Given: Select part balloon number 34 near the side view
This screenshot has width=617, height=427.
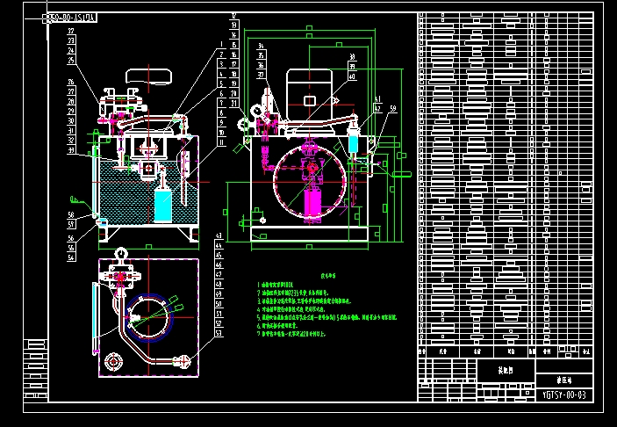Looking at the screenshot, I should tap(260, 47).
